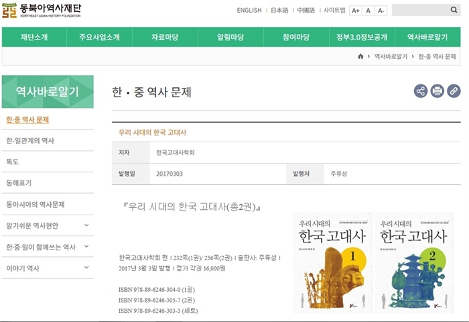Select 독도 in left sidebar
Screen dimensions: 469x322
pos(13,162)
